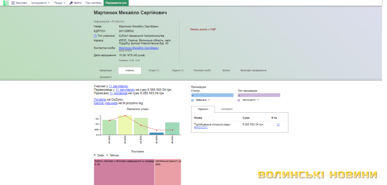This screenshot has height=185, width=387.
Task: Switch to the Контракти tab
Action: pyautogui.click(x=227, y=109)
